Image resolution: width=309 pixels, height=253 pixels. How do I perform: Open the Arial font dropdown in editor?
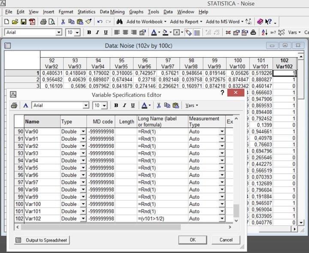86,106
